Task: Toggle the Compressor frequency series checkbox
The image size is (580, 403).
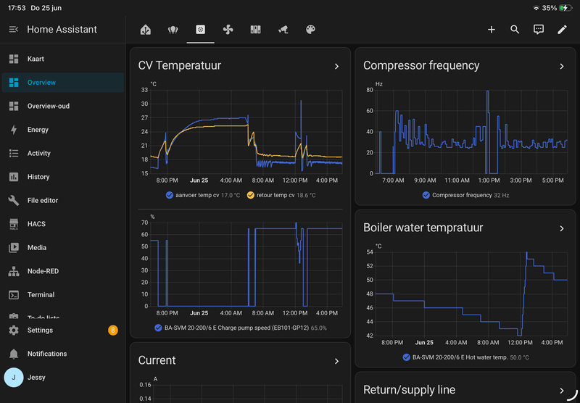Action: coord(426,195)
